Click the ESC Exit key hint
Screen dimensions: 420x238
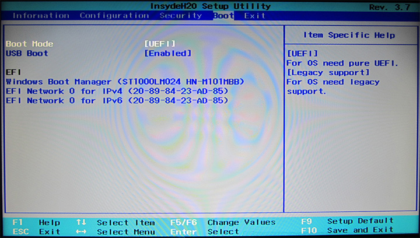[36, 232]
